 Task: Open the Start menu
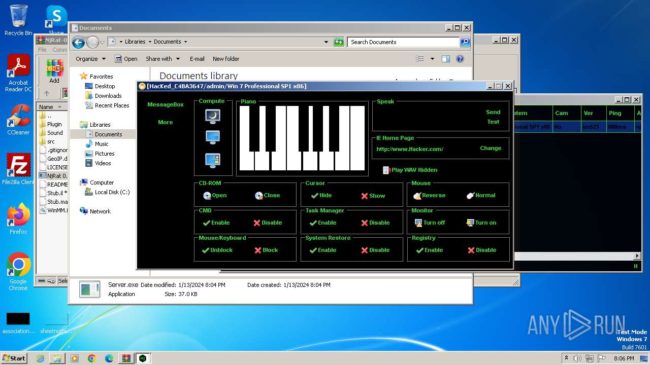14,358
